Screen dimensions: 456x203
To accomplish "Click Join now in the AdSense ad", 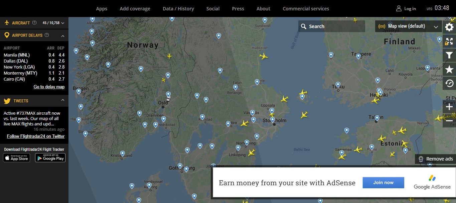I will click(383, 183).
